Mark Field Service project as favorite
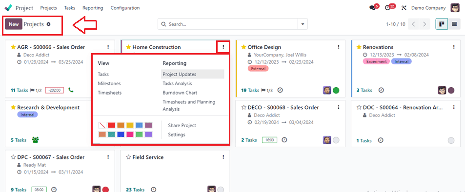This screenshot has height=192, width=465. click(x=128, y=157)
